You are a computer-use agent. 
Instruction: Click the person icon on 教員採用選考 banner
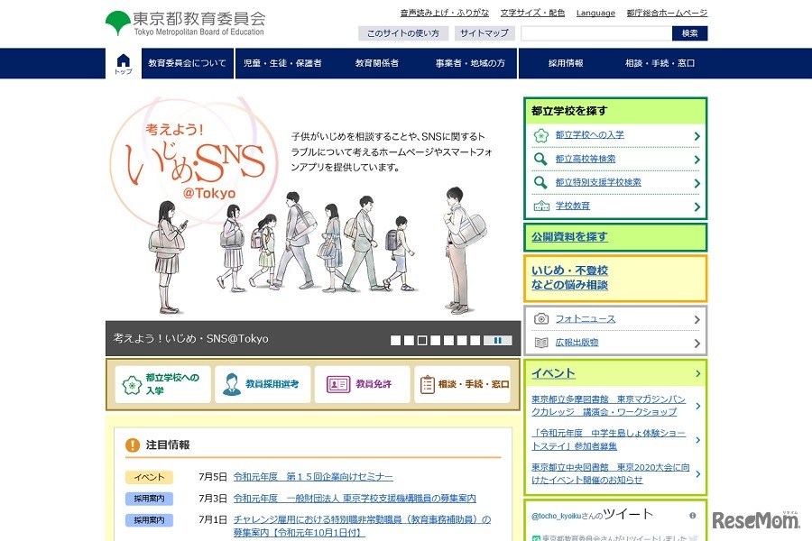(x=231, y=382)
